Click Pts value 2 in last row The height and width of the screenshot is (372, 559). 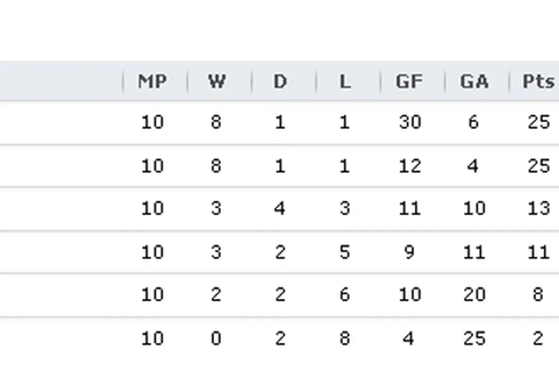pyautogui.click(x=538, y=338)
